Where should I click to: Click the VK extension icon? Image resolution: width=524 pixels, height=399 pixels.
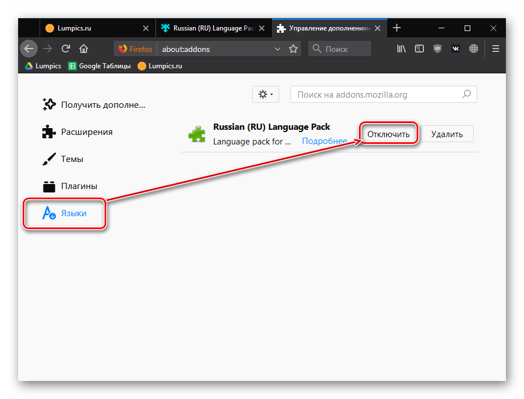click(456, 49)
